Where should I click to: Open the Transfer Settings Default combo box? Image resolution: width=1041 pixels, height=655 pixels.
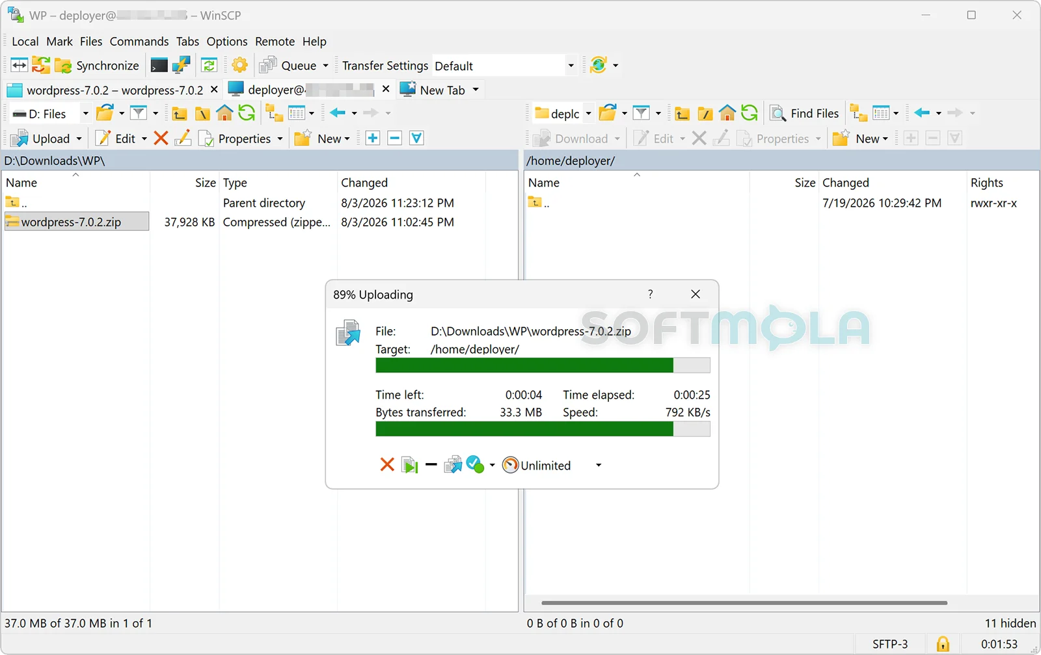tap(505, 66)
